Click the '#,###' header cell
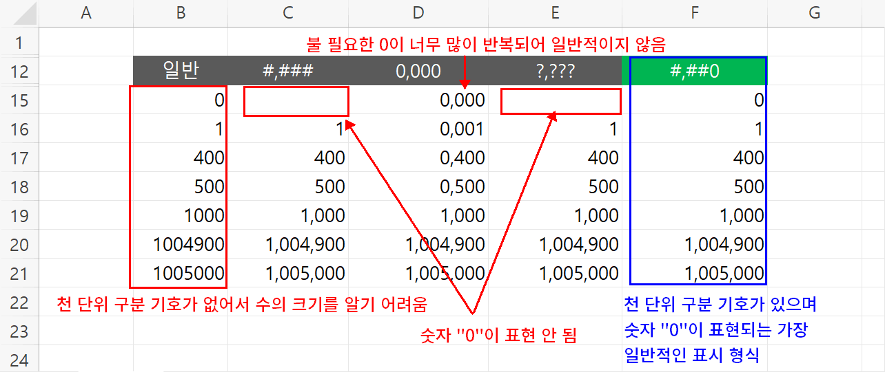 (288, 71)
